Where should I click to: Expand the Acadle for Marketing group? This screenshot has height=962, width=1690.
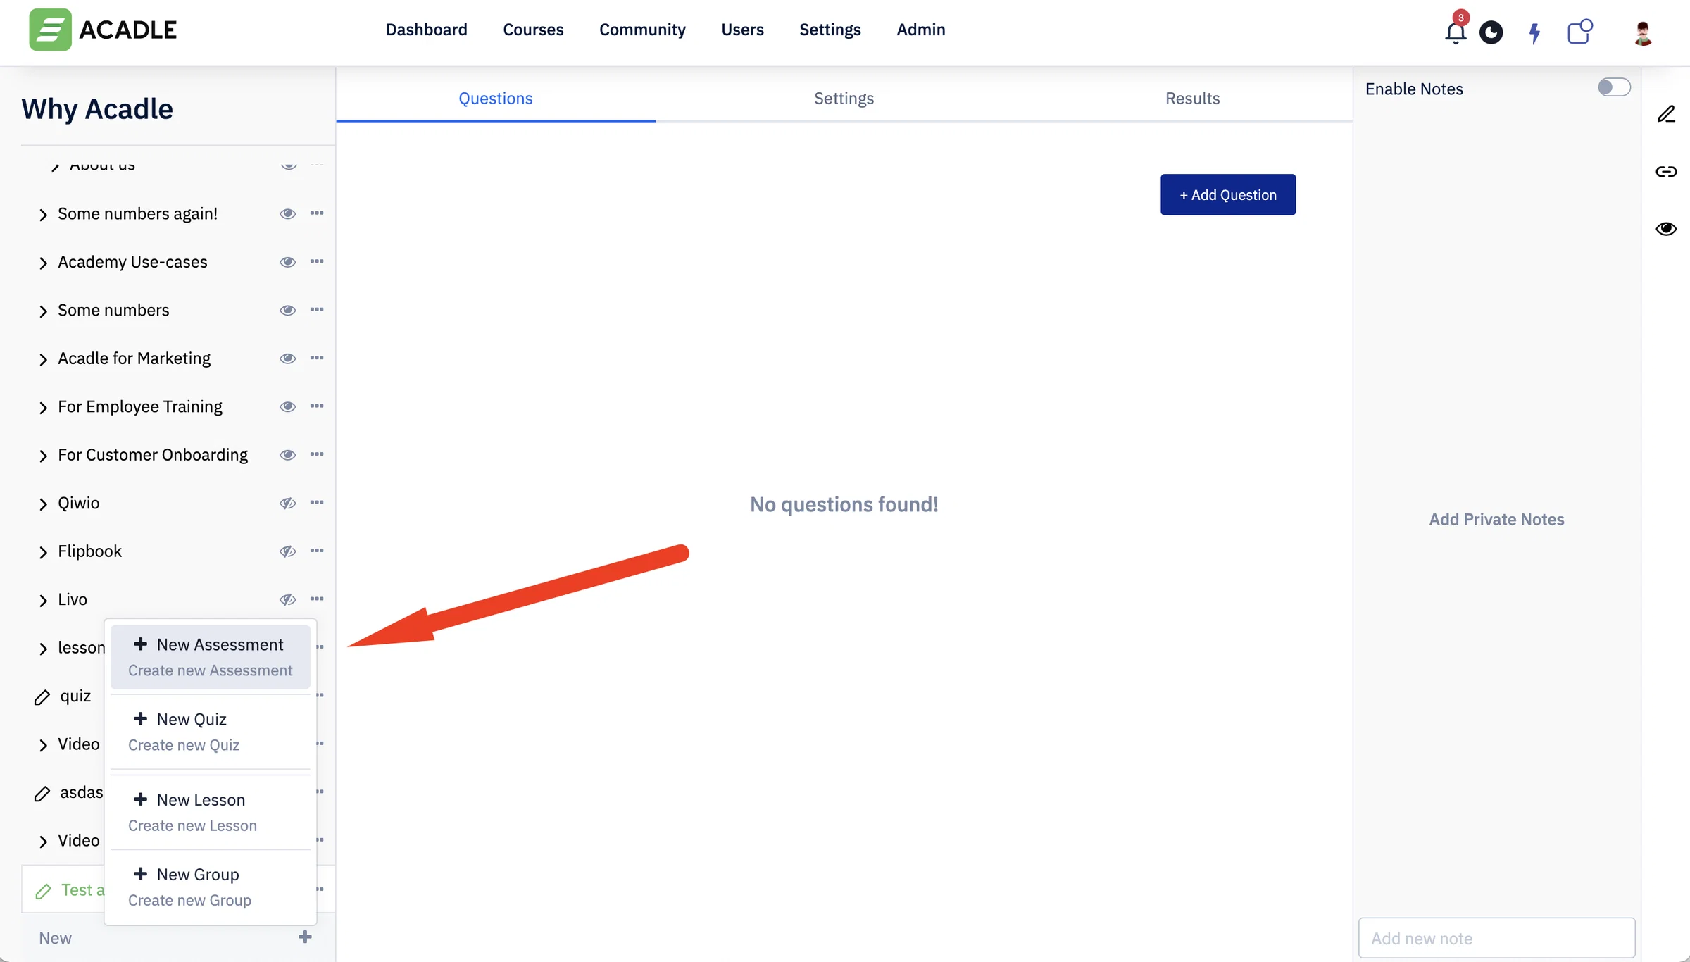click(x=43, y=359)
